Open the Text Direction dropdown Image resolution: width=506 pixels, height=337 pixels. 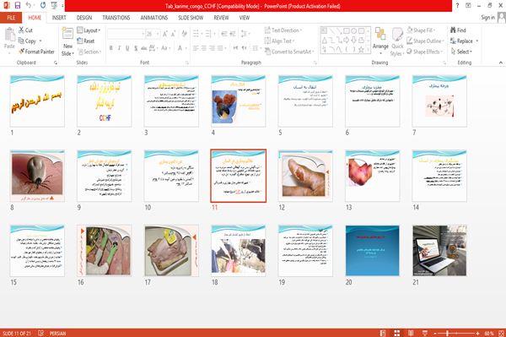(x=283, y=30)
